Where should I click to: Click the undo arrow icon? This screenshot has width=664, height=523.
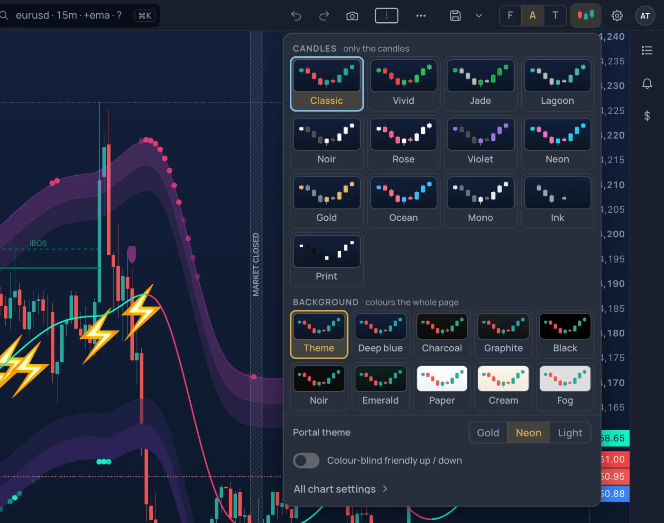[x=296, y=16]
